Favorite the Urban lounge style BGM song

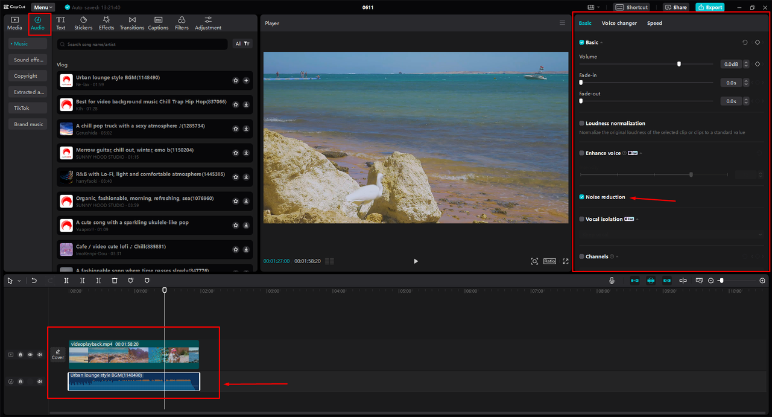pos(236,80)
